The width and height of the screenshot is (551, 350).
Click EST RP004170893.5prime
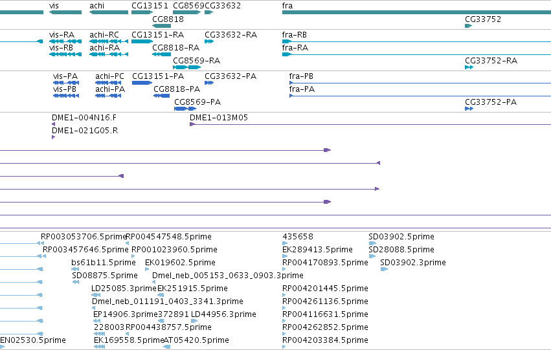(325, 263)
